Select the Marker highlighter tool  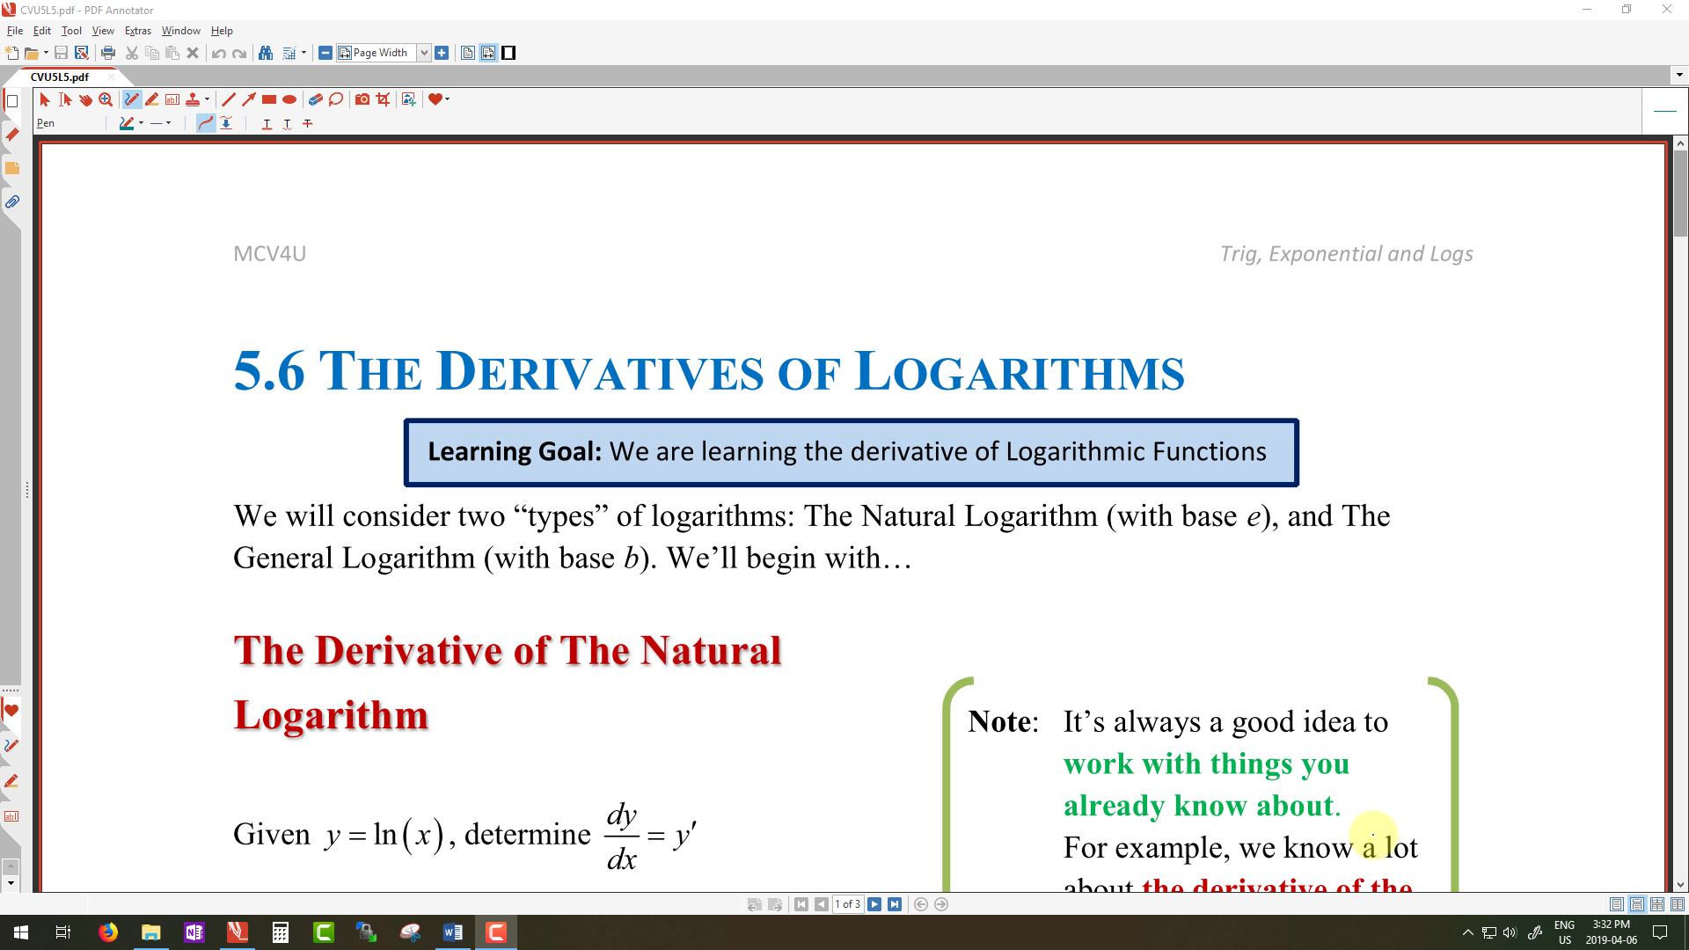click(x=152, y=99)
